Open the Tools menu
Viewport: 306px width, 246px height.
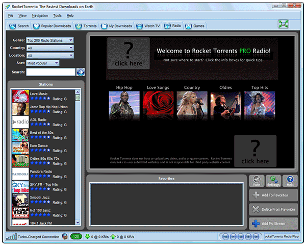[57, 16]
